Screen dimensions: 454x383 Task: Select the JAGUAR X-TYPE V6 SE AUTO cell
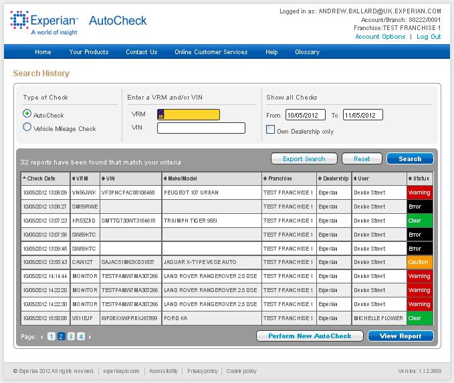click(212, 262)
